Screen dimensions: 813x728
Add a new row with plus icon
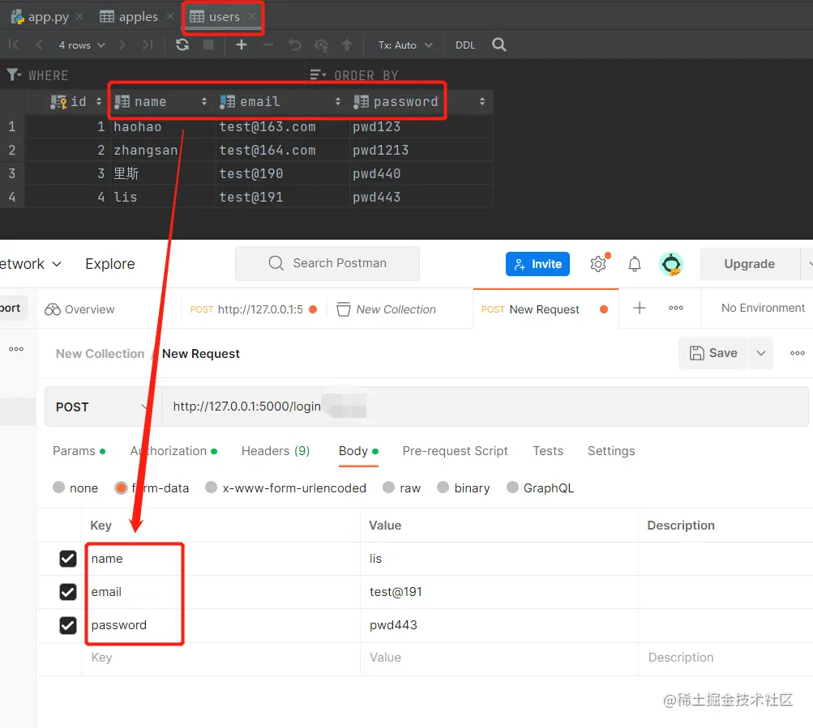point(241,45)
